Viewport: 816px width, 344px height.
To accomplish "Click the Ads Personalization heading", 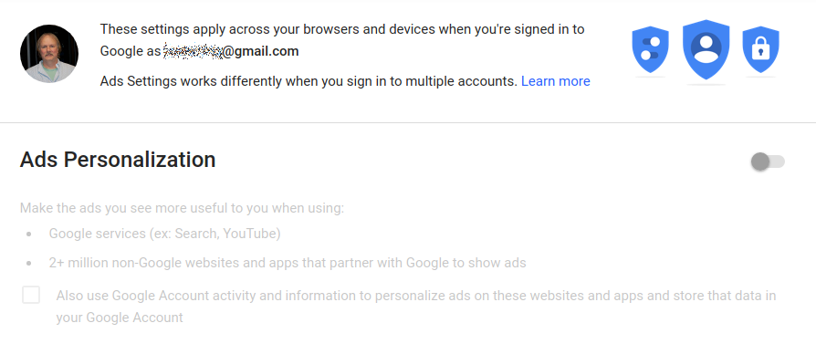I will click(118, 160).
